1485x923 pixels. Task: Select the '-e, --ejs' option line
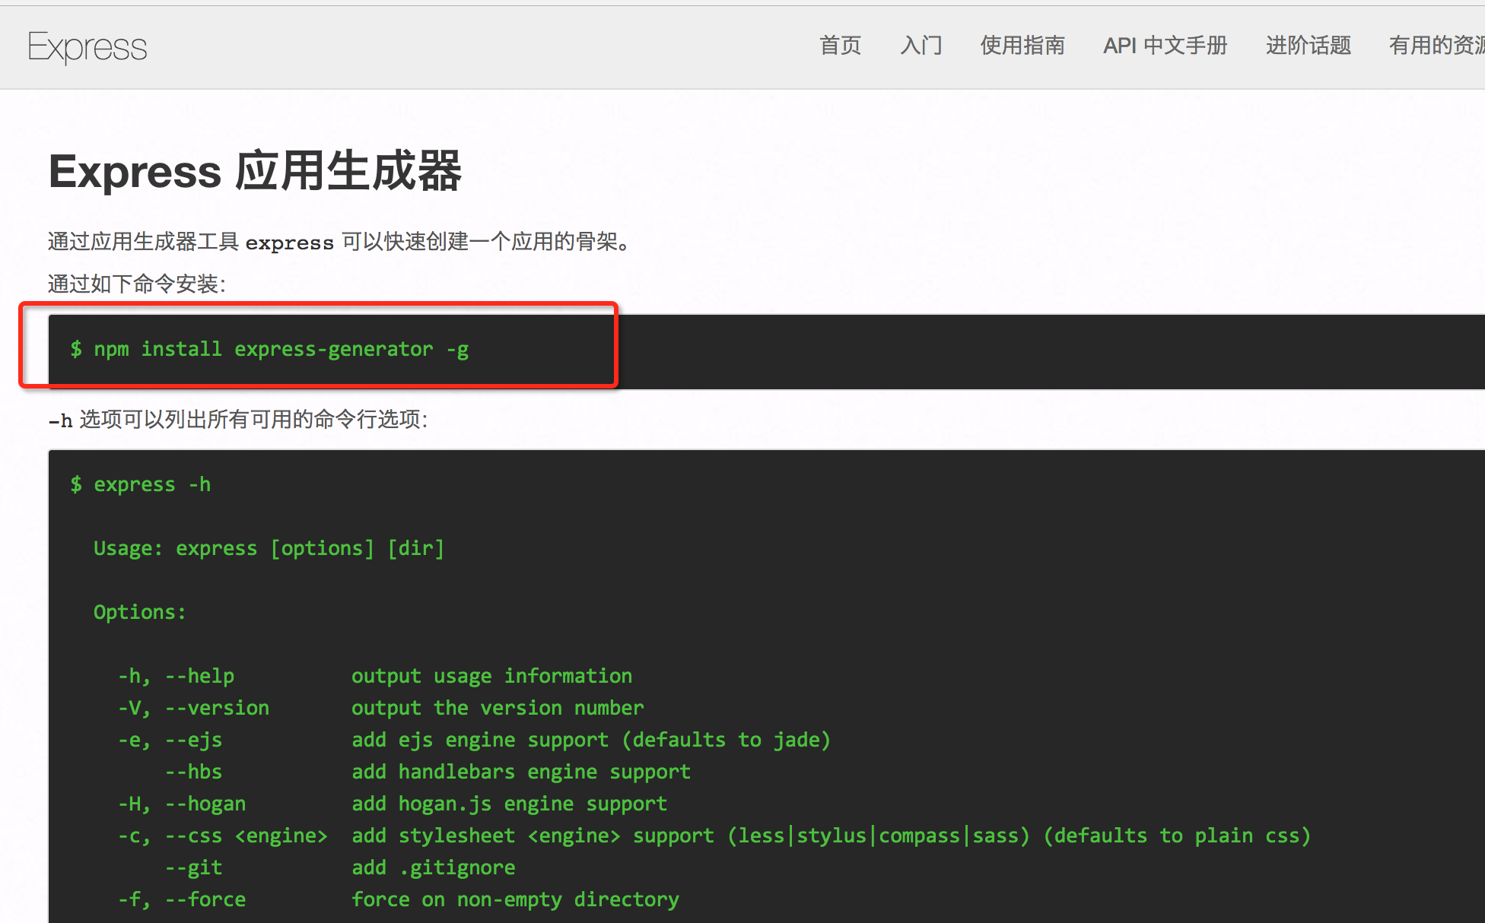(x=474, y=740)
